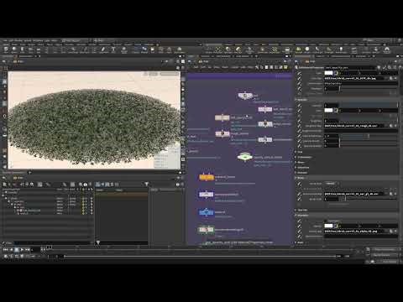Image resolution: width=403 pixels, height=302 pixels.
Task: Jump to the last frame in playbar
Action: click(28, 249)
